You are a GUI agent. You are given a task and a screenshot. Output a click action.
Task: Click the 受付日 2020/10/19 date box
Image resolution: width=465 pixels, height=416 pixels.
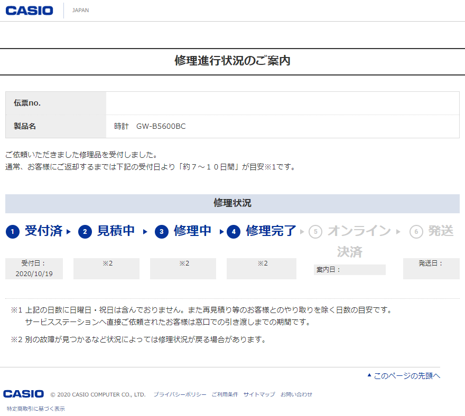34,269
